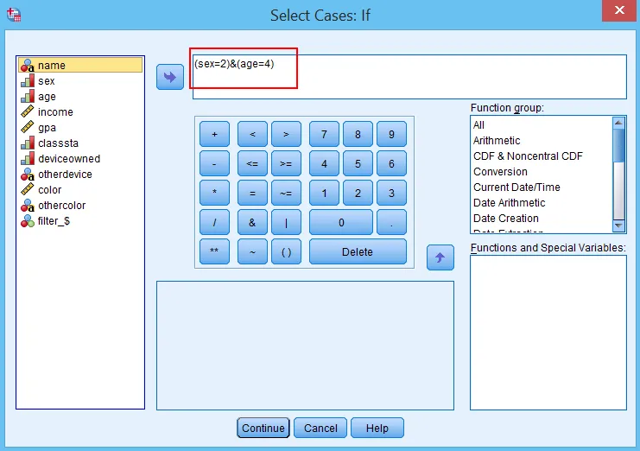
Task: Select Current Date/Time function group
Action: [x=542, y=187]
